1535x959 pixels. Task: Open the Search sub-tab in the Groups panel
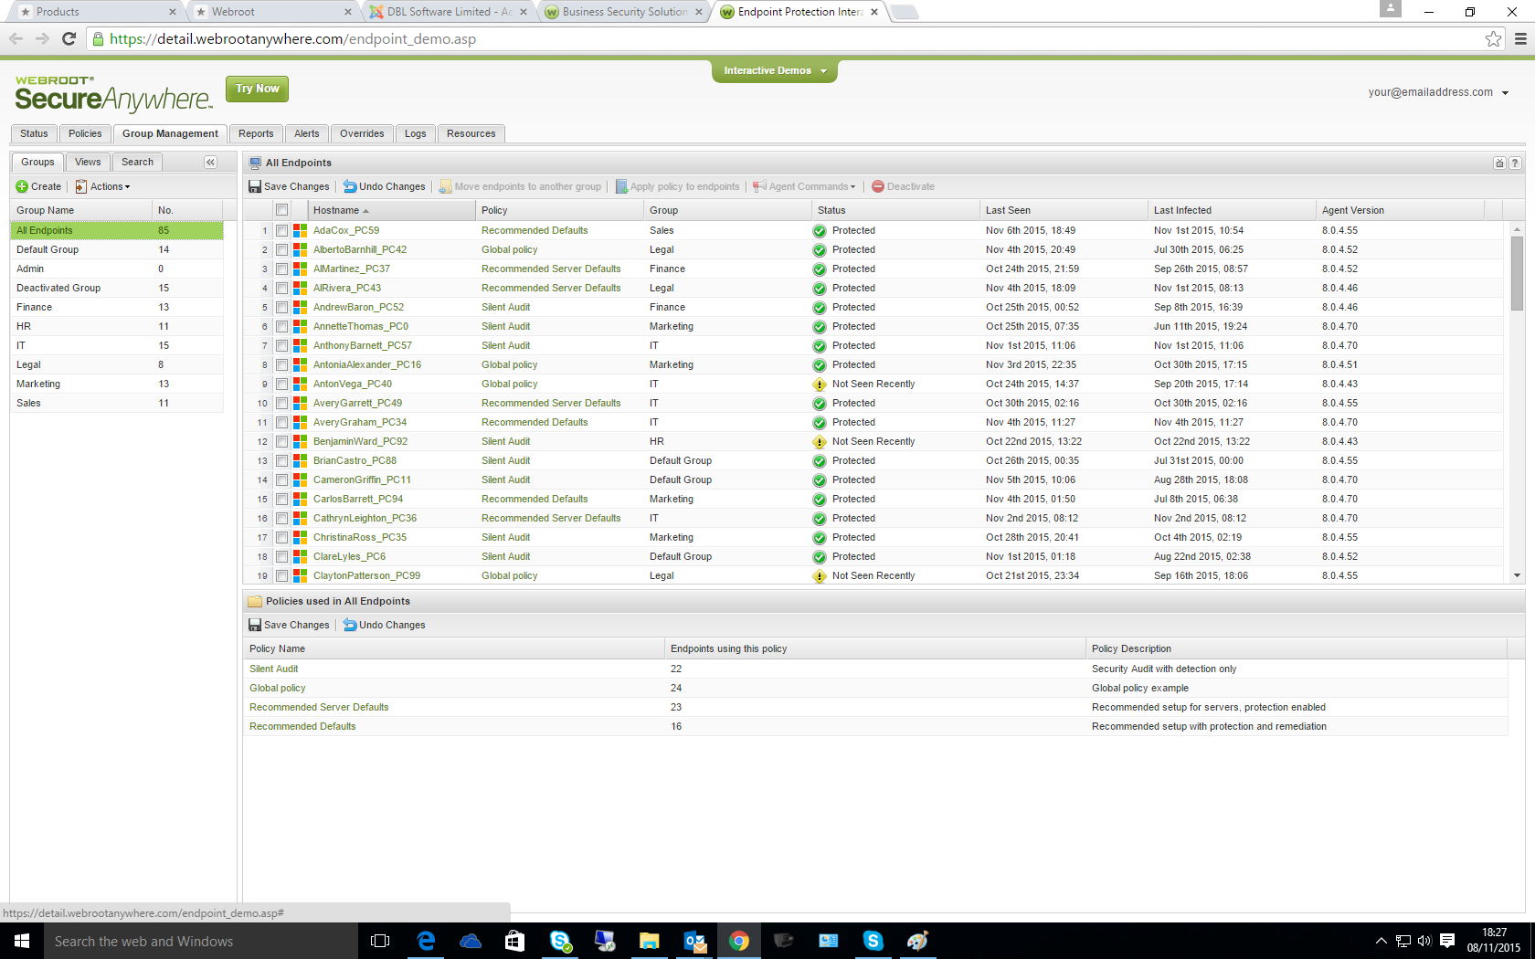[x=137, y=162]
